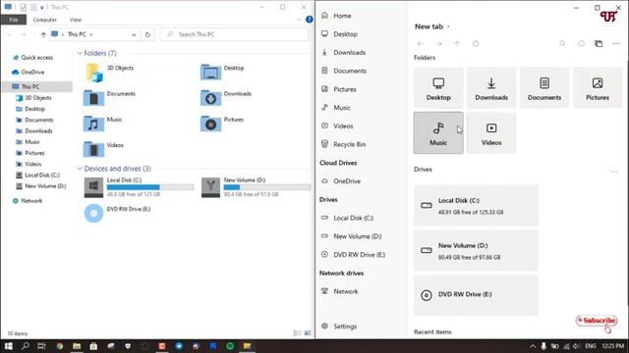
Task: Collapse the Devices and drives (3) group
Action: coord(80,169)
